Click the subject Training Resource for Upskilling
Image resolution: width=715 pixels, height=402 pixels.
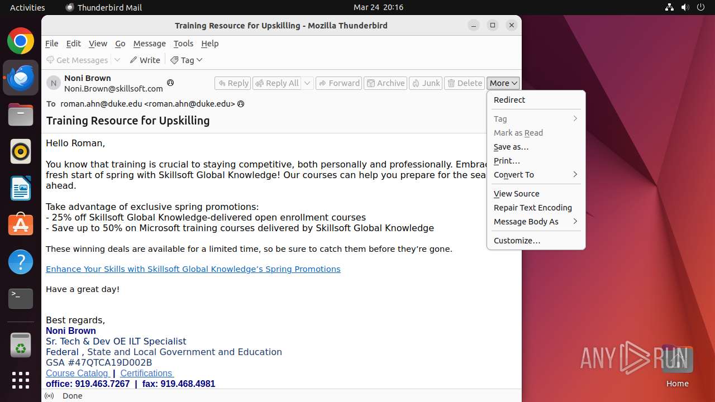pyautogui.click(x=128, y=121)
